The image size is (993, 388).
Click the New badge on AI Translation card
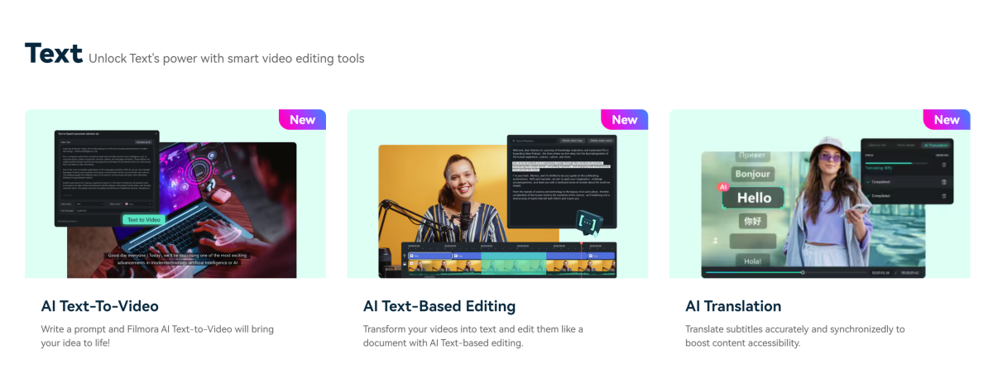947,119
